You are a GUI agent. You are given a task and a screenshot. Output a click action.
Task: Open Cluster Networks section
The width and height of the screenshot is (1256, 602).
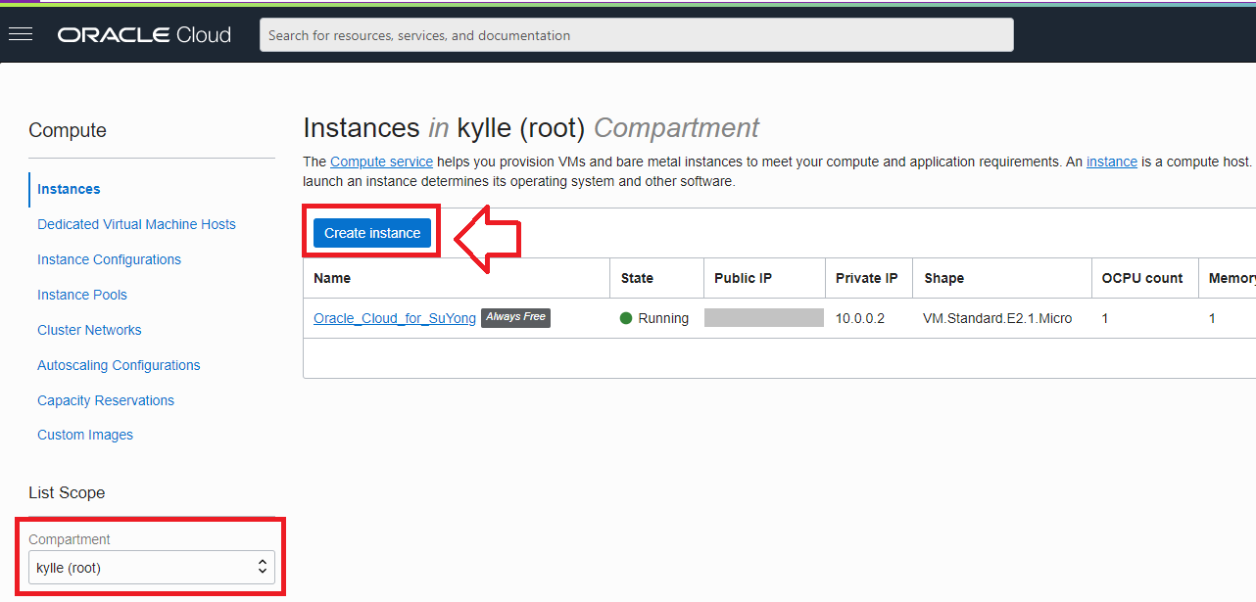coord(89,330)
